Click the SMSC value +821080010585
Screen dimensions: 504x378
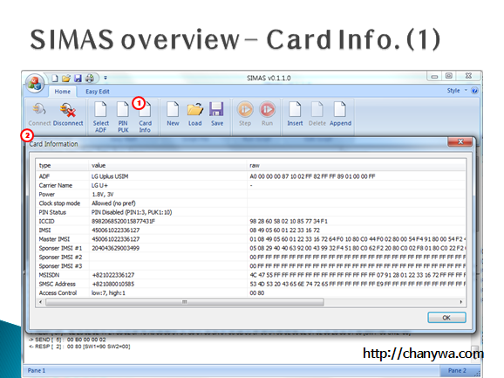coord(113,284)
